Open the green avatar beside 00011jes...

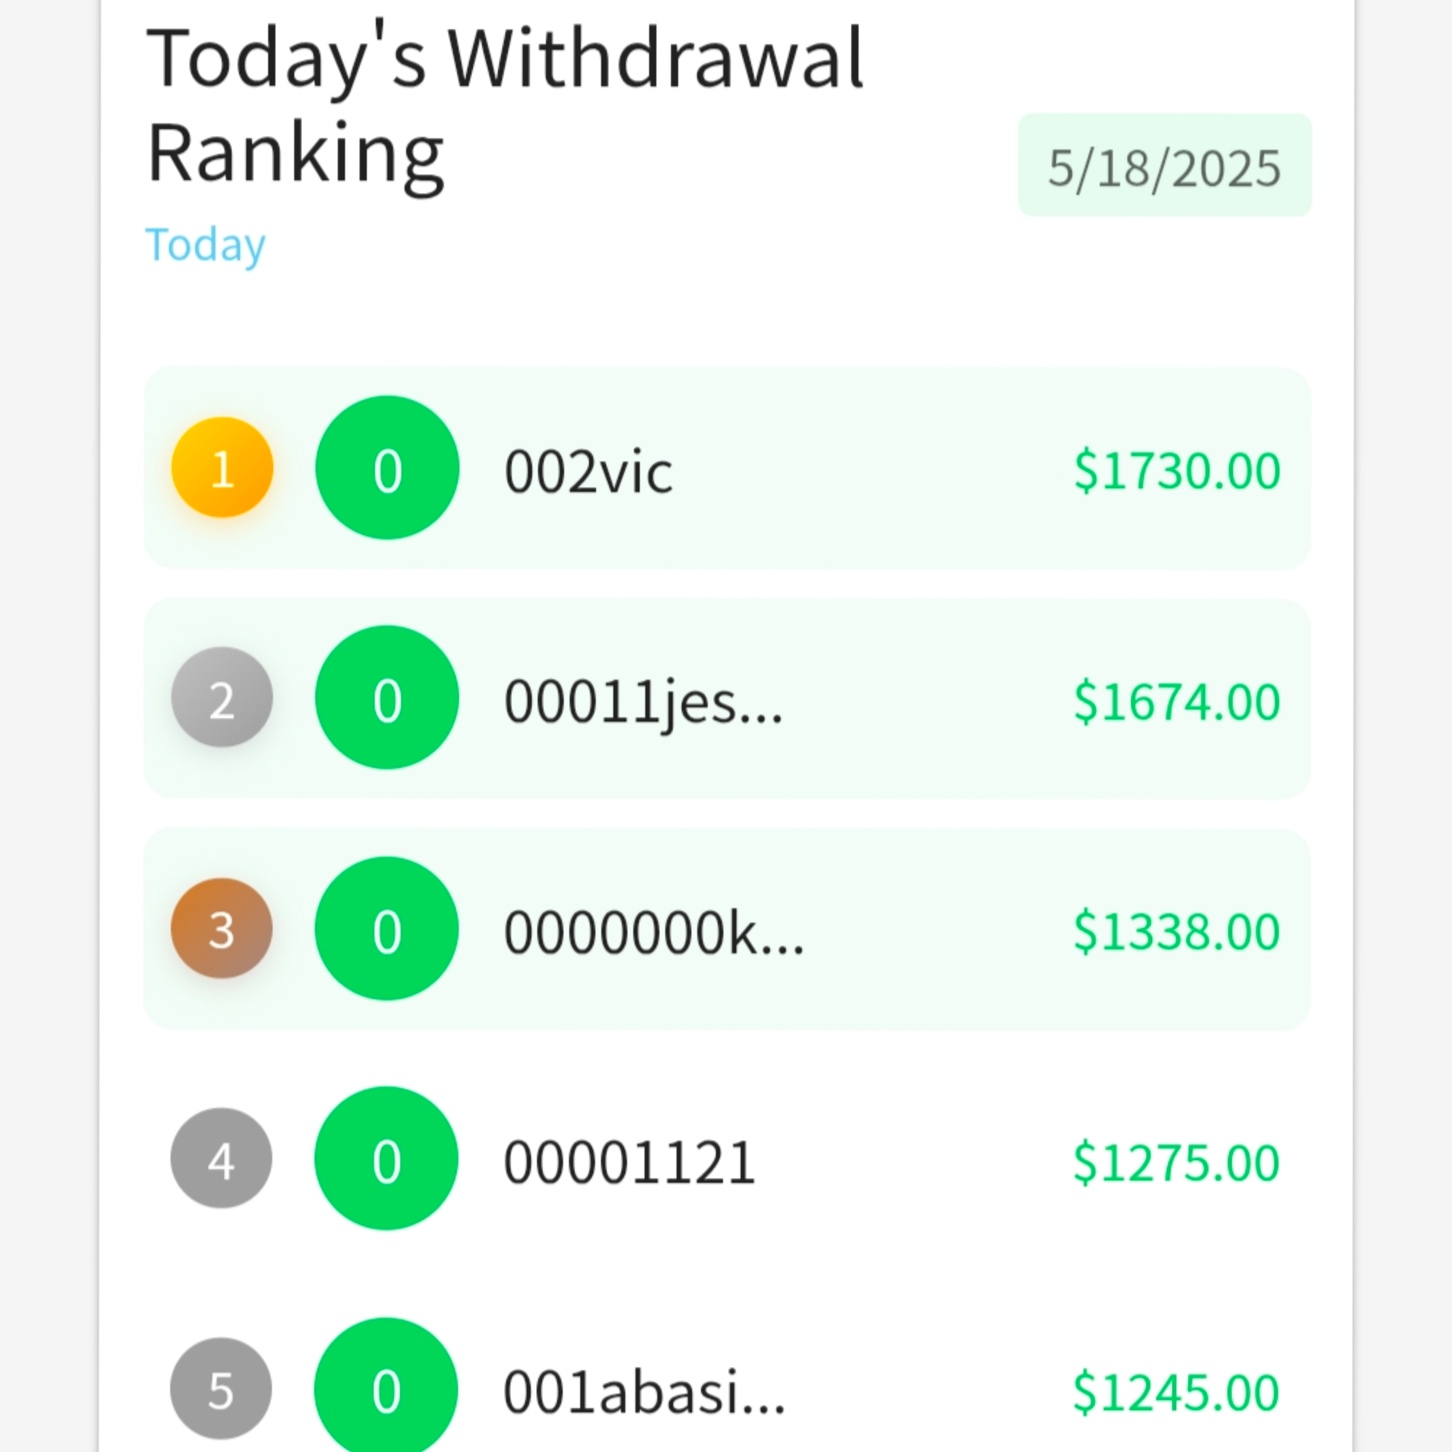pos(387,697)
